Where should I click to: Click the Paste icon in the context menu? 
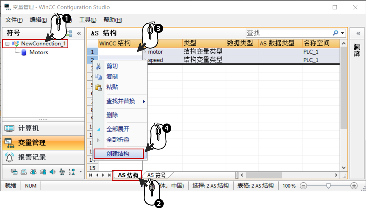(98, 87)
